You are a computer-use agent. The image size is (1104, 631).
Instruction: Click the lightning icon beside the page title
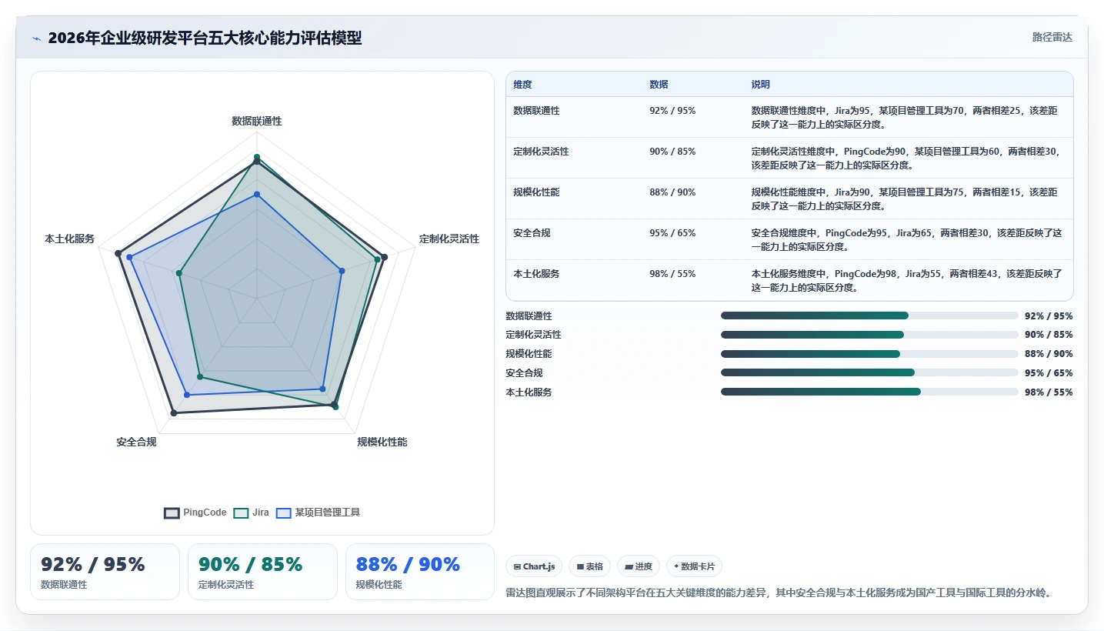[x=36, y=38]
